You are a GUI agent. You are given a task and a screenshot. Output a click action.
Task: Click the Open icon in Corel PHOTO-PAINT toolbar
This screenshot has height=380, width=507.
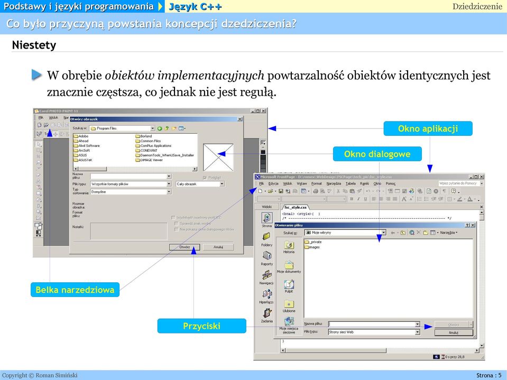[x=46, y=125]
